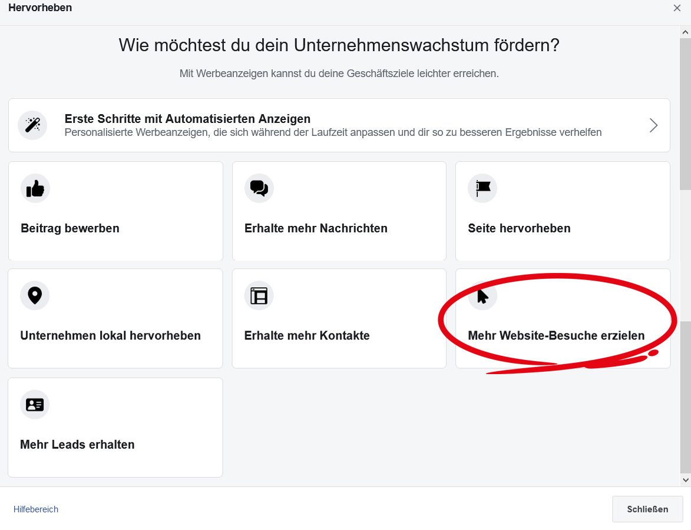The width and height of the screenshot is (691, 530).
Task: Open the "Mehr Leads erhalten" option
Action: 77,445
